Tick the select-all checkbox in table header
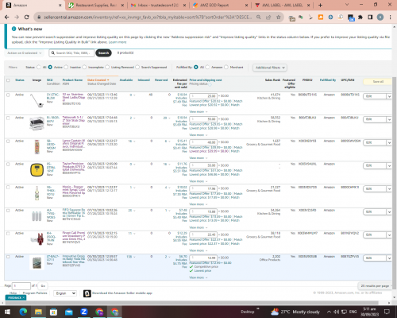Screen dimensions: 397x318 pyautogui.click(x=8, y=80)
